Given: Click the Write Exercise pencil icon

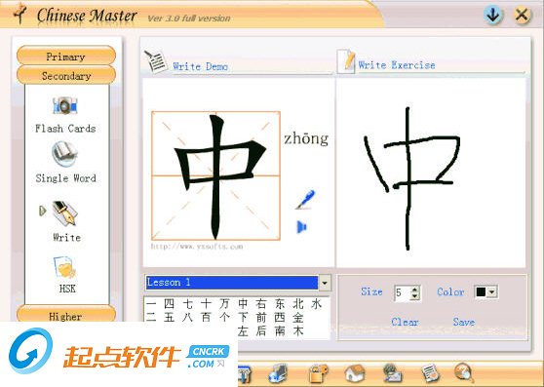Looking at the screenshot, I should pyautogui.click(x=346, y=61).
